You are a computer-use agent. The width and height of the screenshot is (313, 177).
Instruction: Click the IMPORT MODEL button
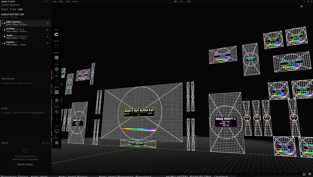pos(25,165)
